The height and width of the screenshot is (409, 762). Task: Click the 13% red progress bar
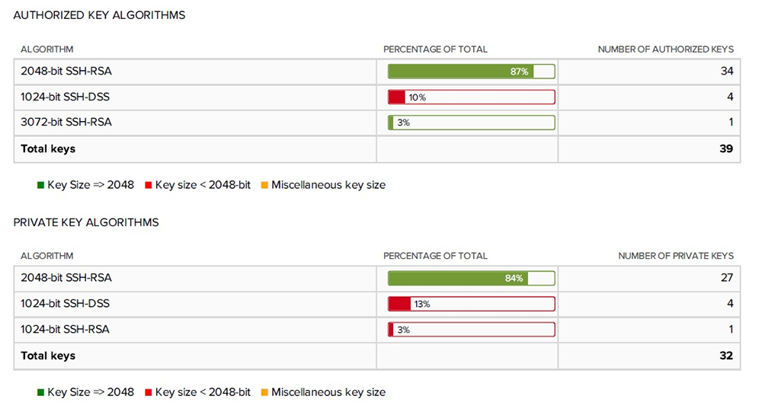pyautogui.click(x=472, y=304)
